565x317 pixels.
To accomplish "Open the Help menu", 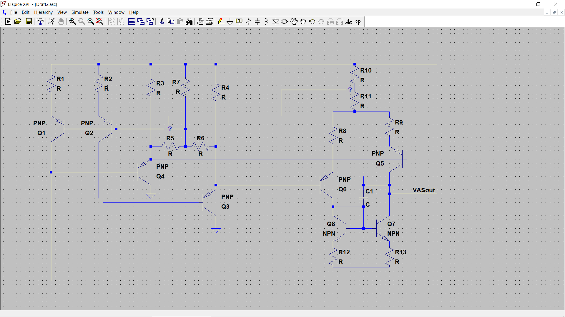I will 134,12.
